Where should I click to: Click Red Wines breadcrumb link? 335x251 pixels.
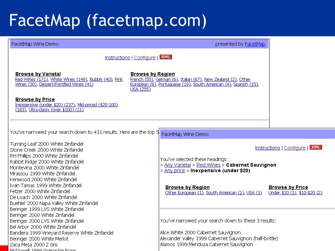click(x=208, y=165)
